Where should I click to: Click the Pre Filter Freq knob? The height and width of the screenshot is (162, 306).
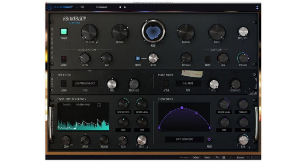112,84
